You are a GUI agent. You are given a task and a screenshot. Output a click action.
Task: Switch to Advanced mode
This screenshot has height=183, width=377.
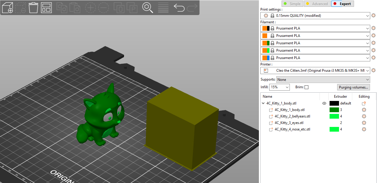coord(317,4)
